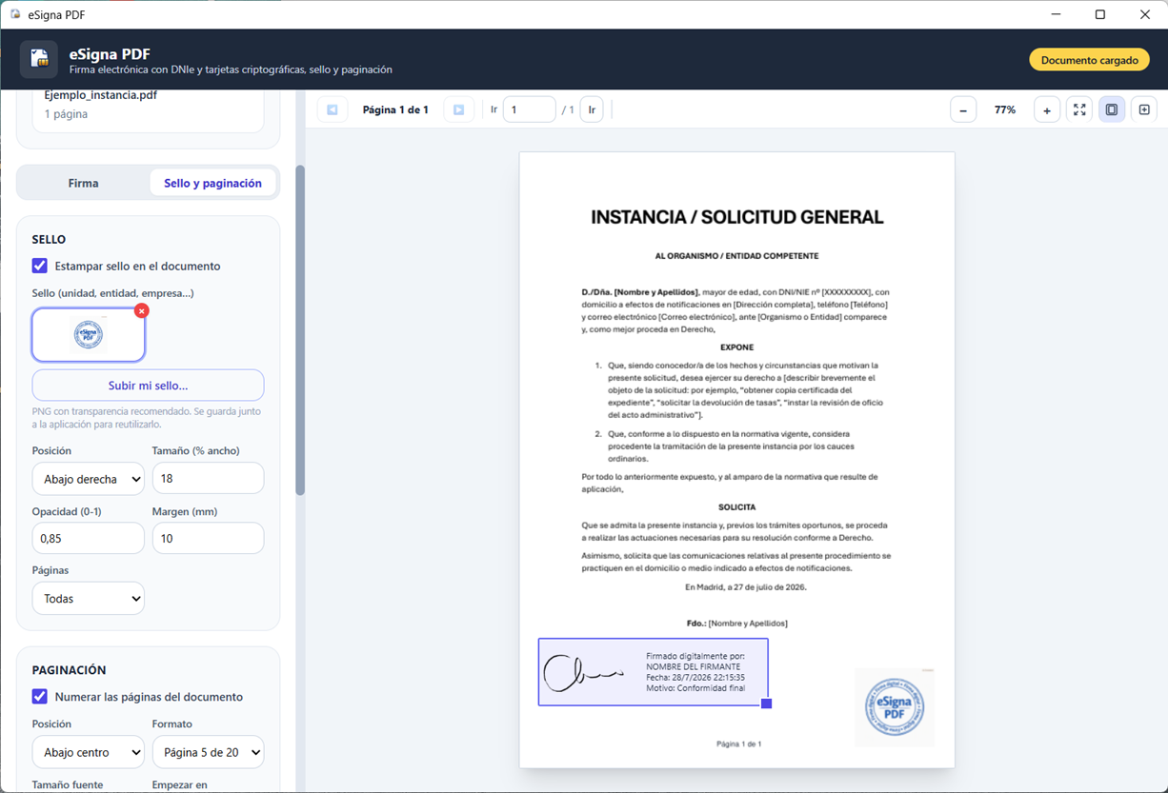
Task: Open pagination Posición dropdown Abajo centro
Action: pos(89,752)
